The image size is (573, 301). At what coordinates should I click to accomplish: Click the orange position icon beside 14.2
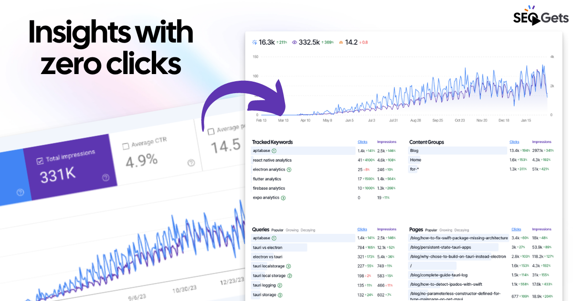coord(341,43)
